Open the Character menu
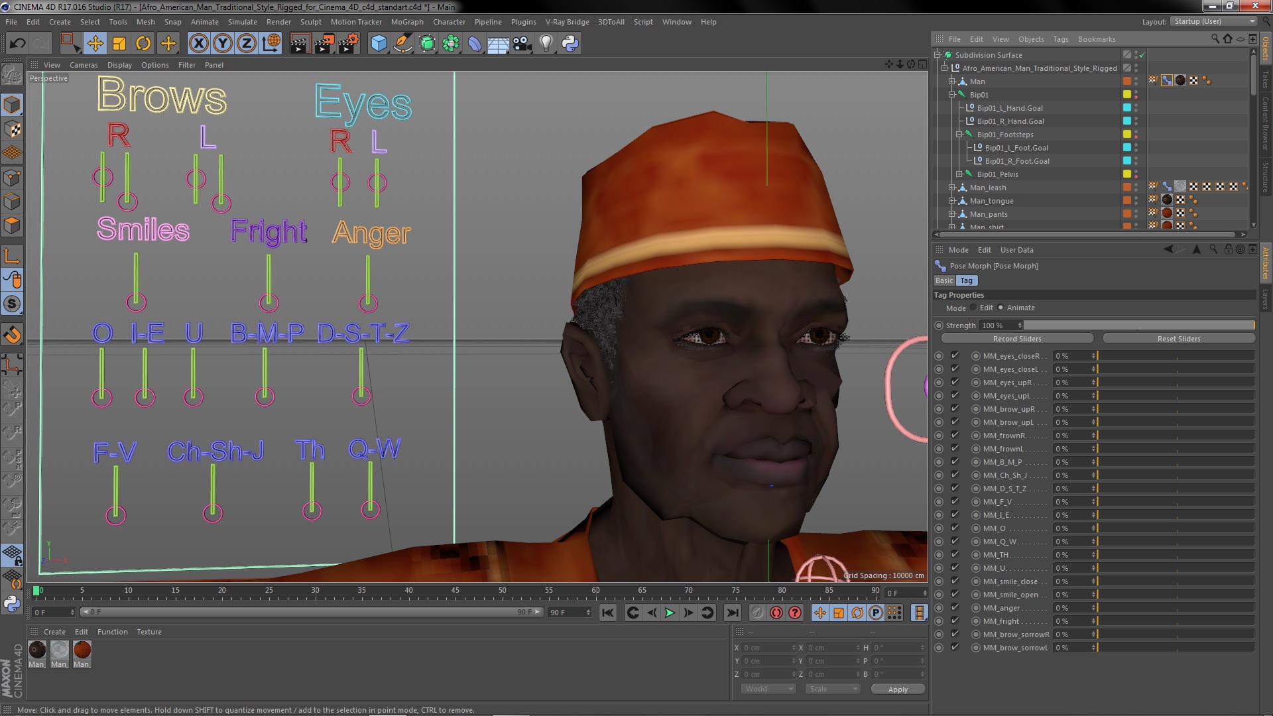This screenshot has width=1273, height=716. 449,22
